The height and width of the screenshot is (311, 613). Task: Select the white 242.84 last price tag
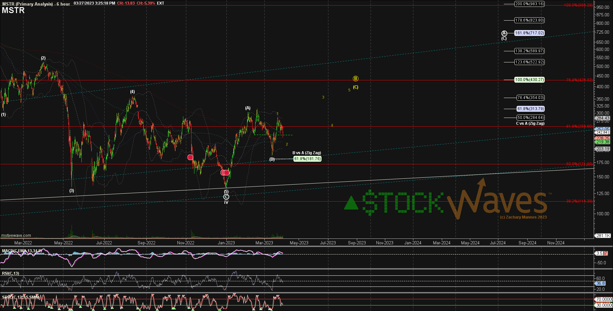pyautogui.click(x=603, y=132)
